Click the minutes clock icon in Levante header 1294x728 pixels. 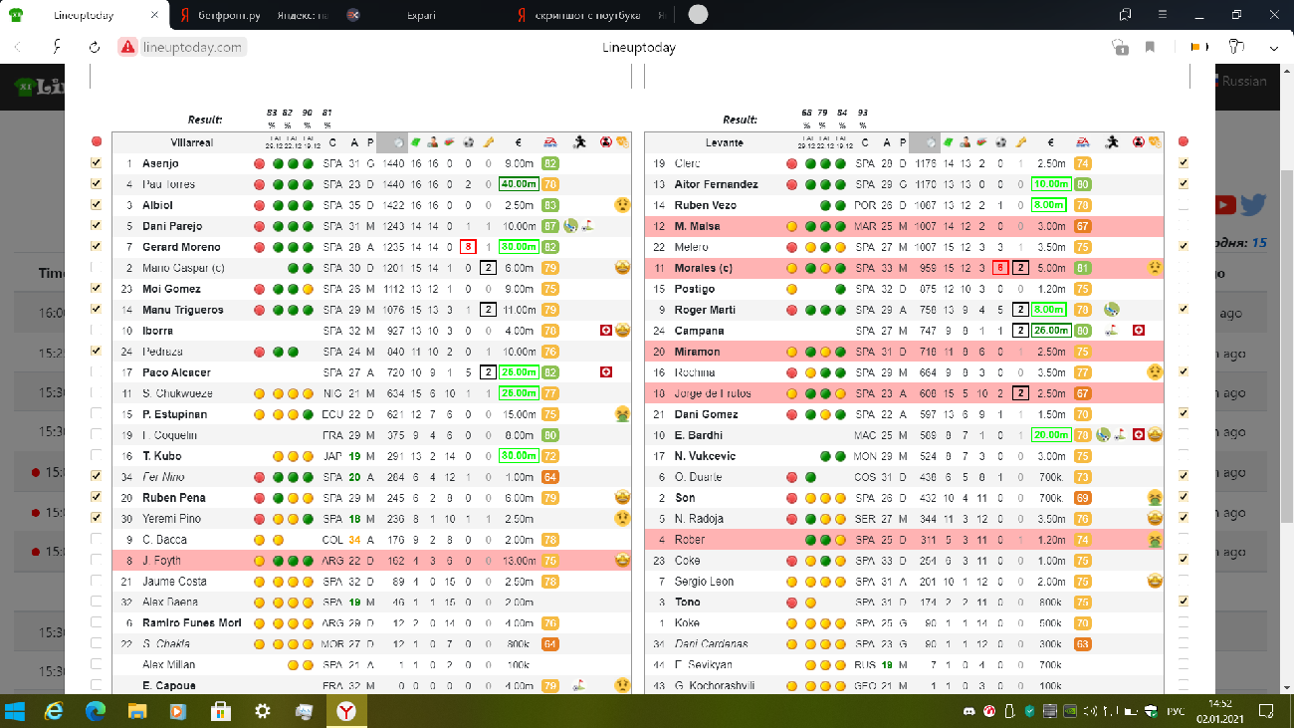point(930,142)
